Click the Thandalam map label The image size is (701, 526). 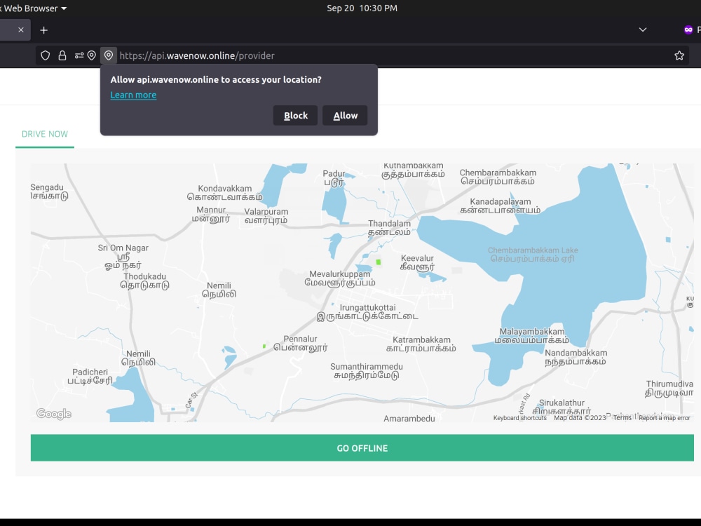tap(389, 227)
